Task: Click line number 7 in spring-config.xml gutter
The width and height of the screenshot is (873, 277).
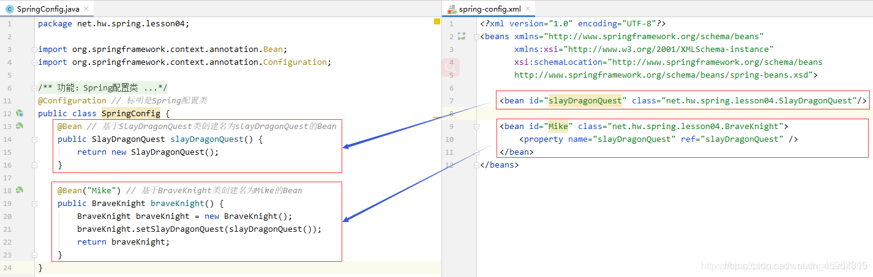Action: [451, 100]
